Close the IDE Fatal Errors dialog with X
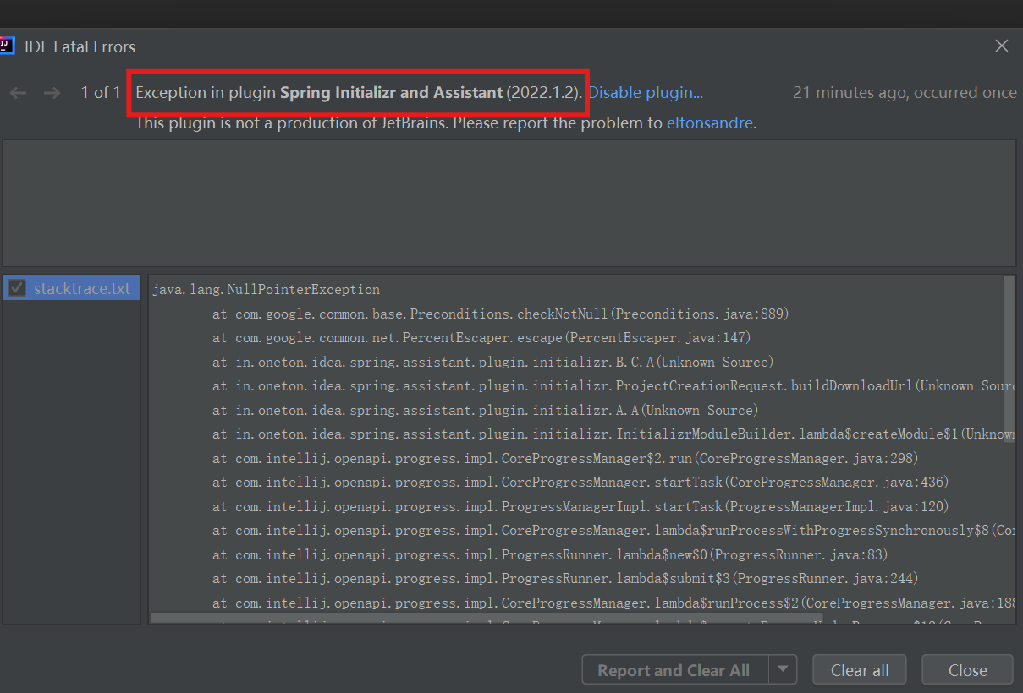 [x=1002, y=46]
